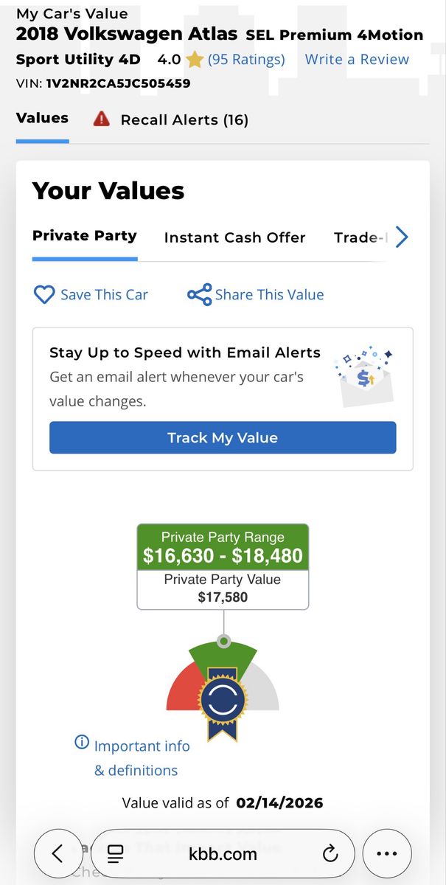The width and height of the screenshot is (446, 885).
Task: Select the Instant Cash Offer tab
Action: pyautogui.click(x=234, y=237)
